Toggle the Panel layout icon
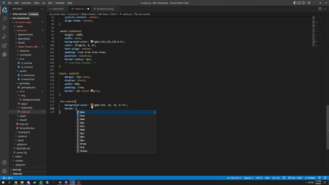This screenshot has height=185, width=329. pos(299,3)
